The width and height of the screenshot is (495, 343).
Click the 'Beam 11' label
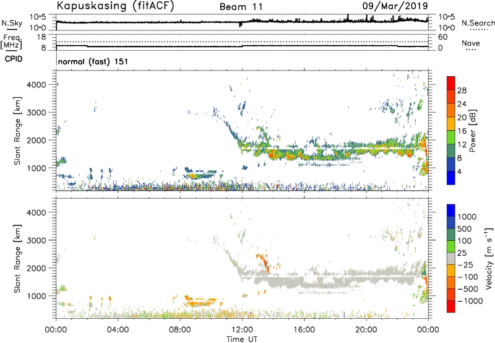click(241, 7)
